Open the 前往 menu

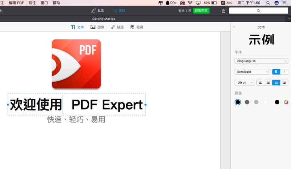pos(32,3)
